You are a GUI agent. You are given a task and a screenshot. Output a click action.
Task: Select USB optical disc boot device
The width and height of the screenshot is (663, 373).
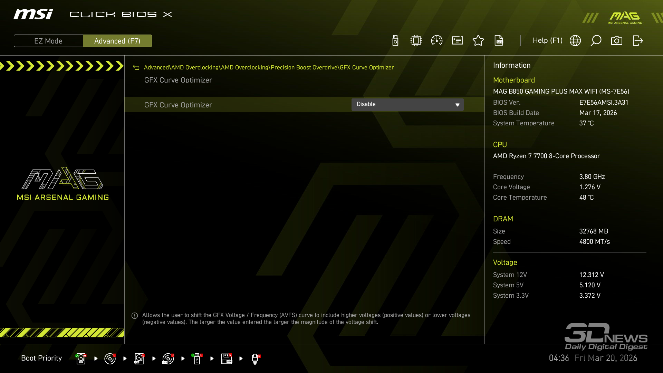click(x=168, y=358)
